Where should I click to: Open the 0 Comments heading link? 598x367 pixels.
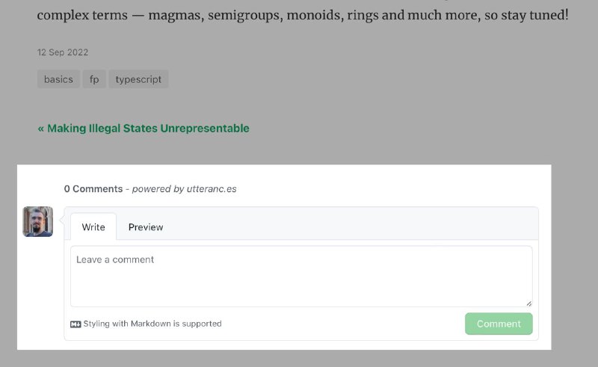click(x=93, y=189)
